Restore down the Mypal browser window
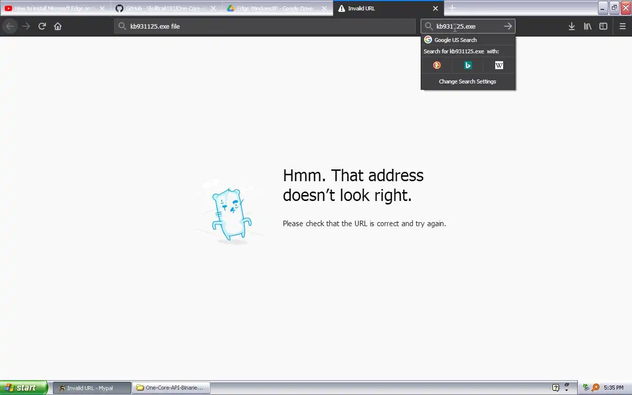Image resolution: width=632 pixels, height=395 pixels. coord(614,8)
